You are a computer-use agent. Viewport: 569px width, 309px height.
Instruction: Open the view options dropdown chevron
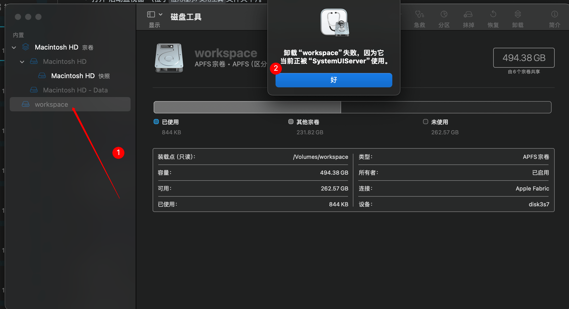[x=161, y=14]
